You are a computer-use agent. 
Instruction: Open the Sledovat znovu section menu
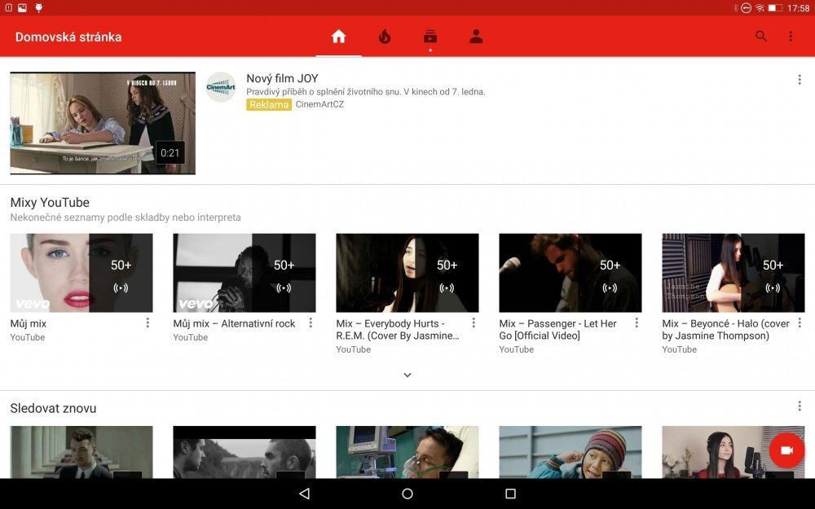(x=799, y=406)
